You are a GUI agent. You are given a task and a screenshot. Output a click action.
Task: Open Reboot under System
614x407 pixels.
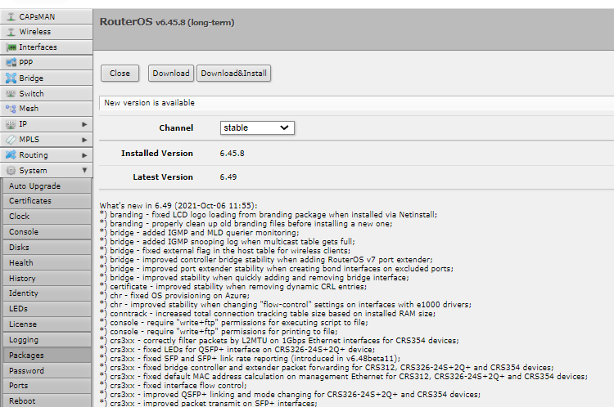click(x=47, y=400)
